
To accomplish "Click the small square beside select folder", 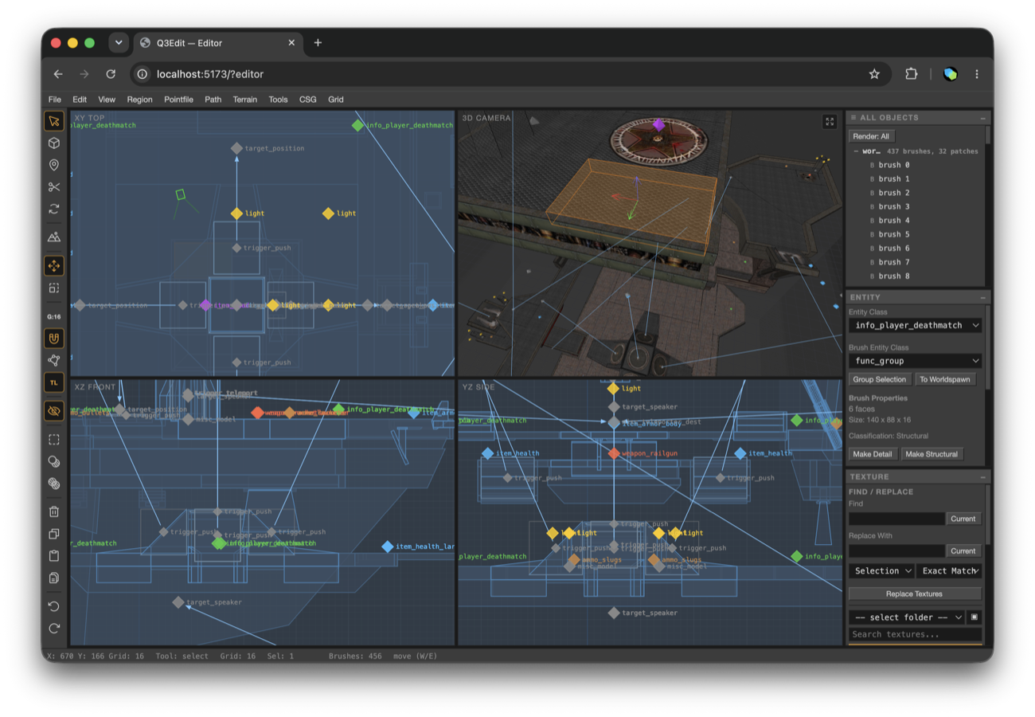I will click(974, 617).
